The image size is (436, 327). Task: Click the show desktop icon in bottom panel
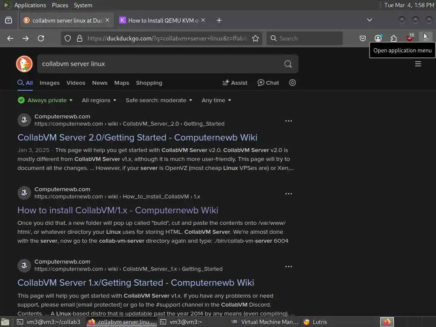click(5, 322)
